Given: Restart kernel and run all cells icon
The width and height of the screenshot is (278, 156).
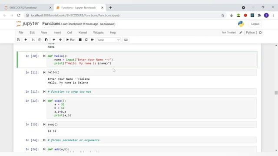Looking at the screenshot, I should [93, 40].
